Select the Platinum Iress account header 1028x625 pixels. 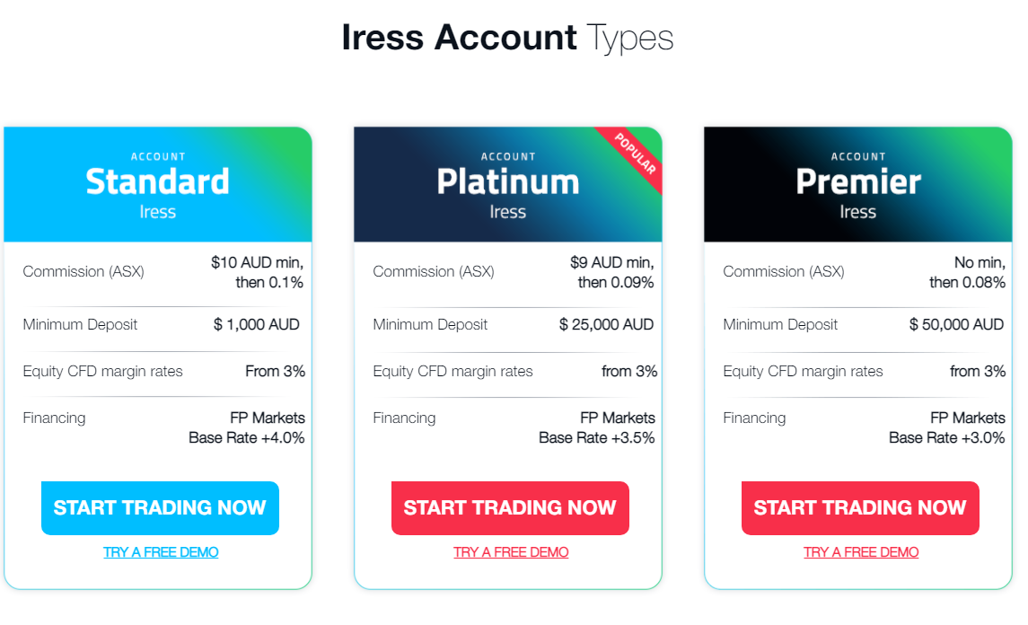pyautogui.click(x=508, y=184)
